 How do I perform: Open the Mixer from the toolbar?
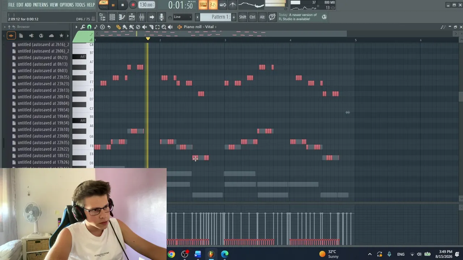coord(142,17)
